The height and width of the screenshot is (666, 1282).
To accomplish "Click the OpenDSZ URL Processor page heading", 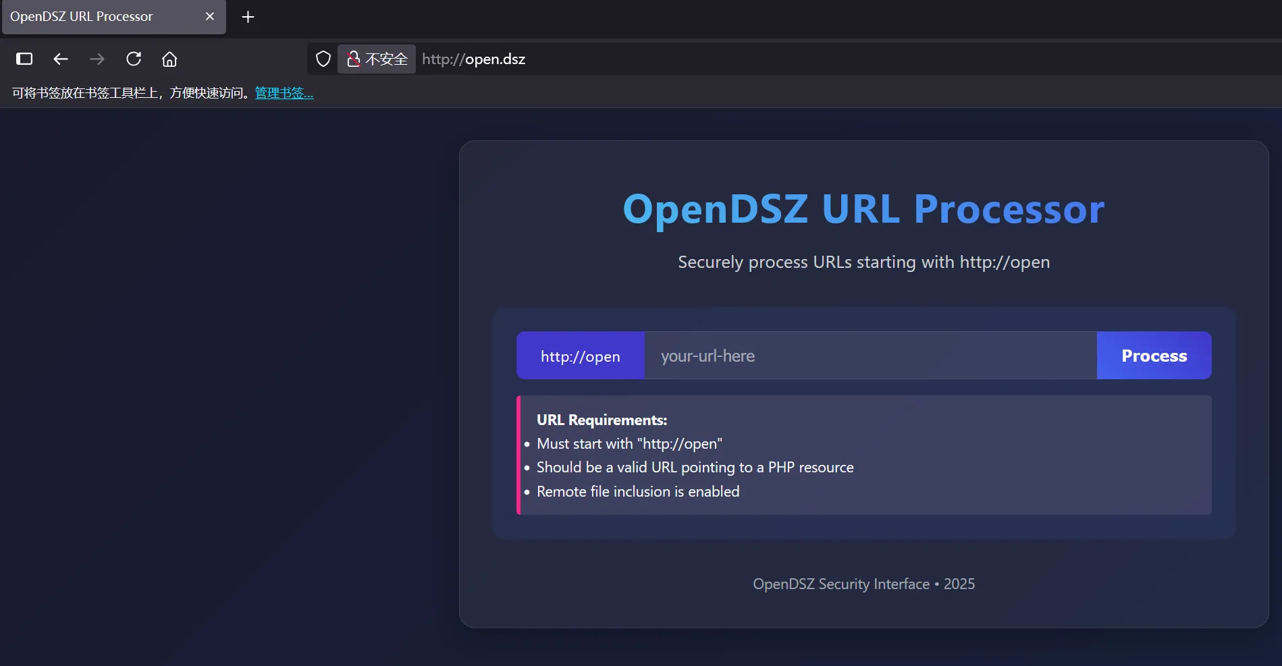I will 863,209.
